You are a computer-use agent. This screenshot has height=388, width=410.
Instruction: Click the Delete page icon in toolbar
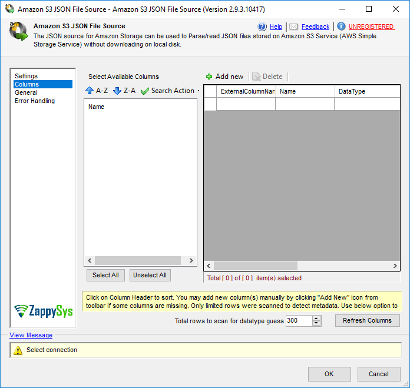pos(256,77)
